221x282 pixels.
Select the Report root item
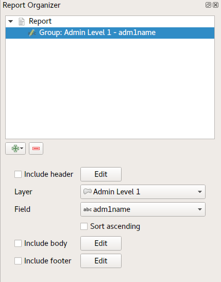pos(110,22)
